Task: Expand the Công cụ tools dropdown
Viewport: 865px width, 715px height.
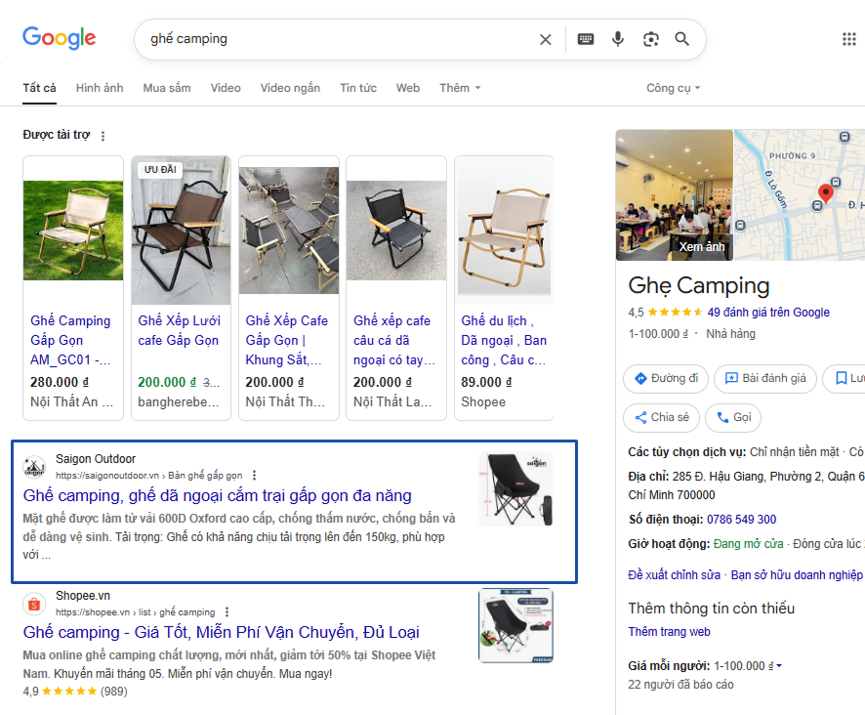Action: pos(674,88)
